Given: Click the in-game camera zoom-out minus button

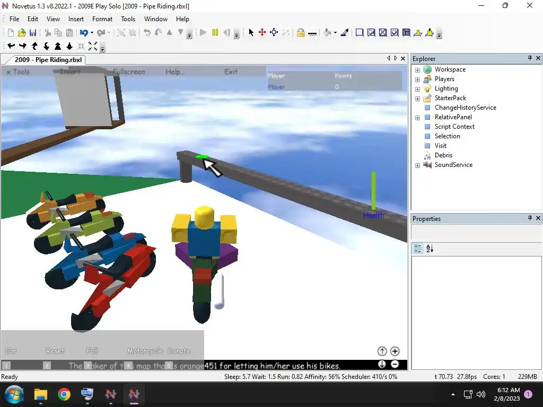Looking at the screenshot, I should tap(395, 364).
